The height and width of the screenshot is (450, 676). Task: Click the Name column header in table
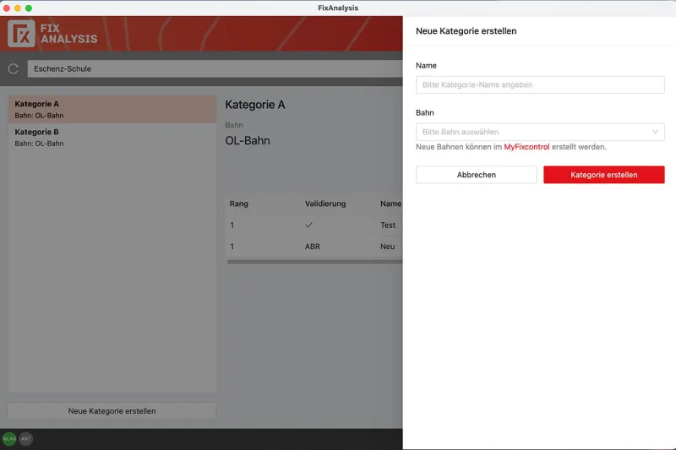point(390,203)
